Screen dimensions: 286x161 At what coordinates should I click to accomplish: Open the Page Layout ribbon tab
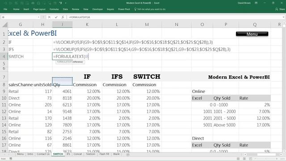pyautogui.click(x=39, y=9)
